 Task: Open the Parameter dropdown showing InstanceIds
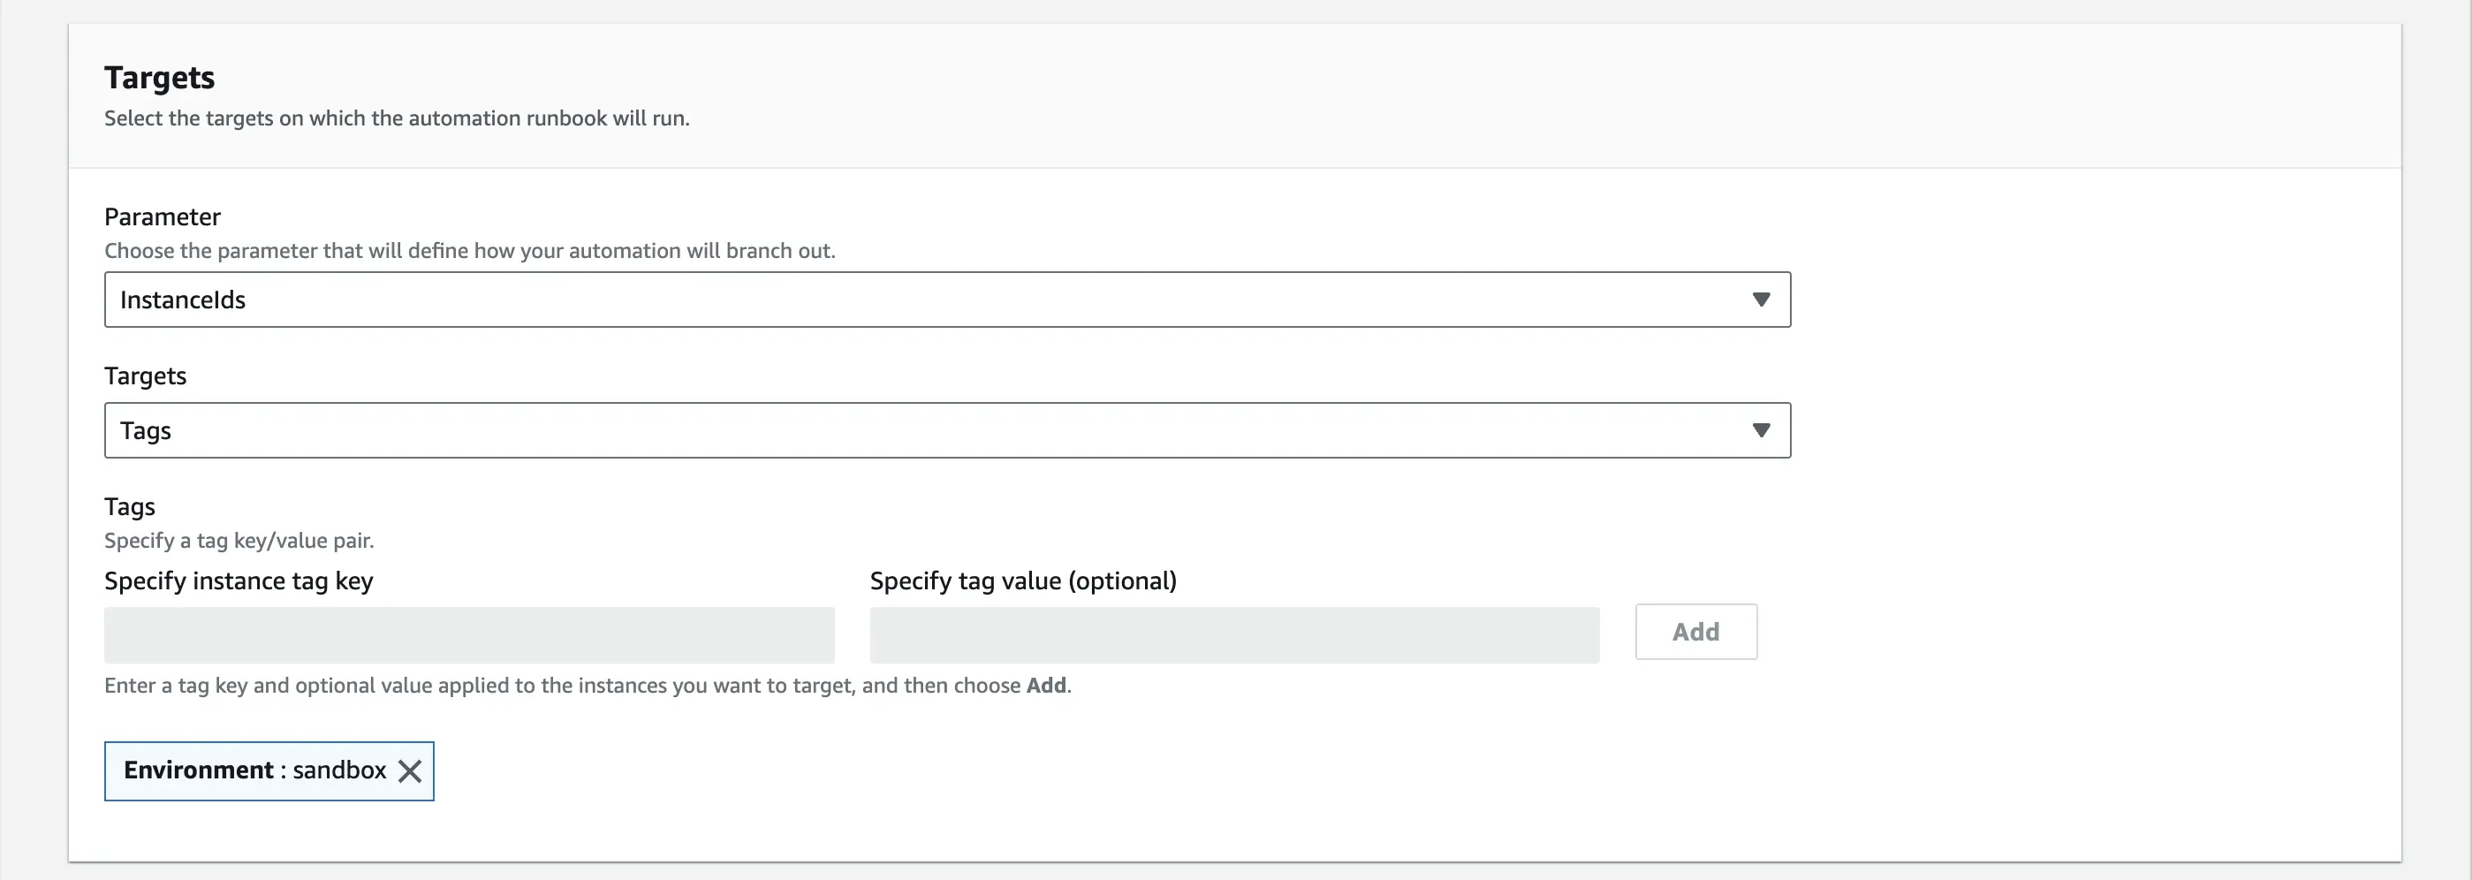coord(946,300)
